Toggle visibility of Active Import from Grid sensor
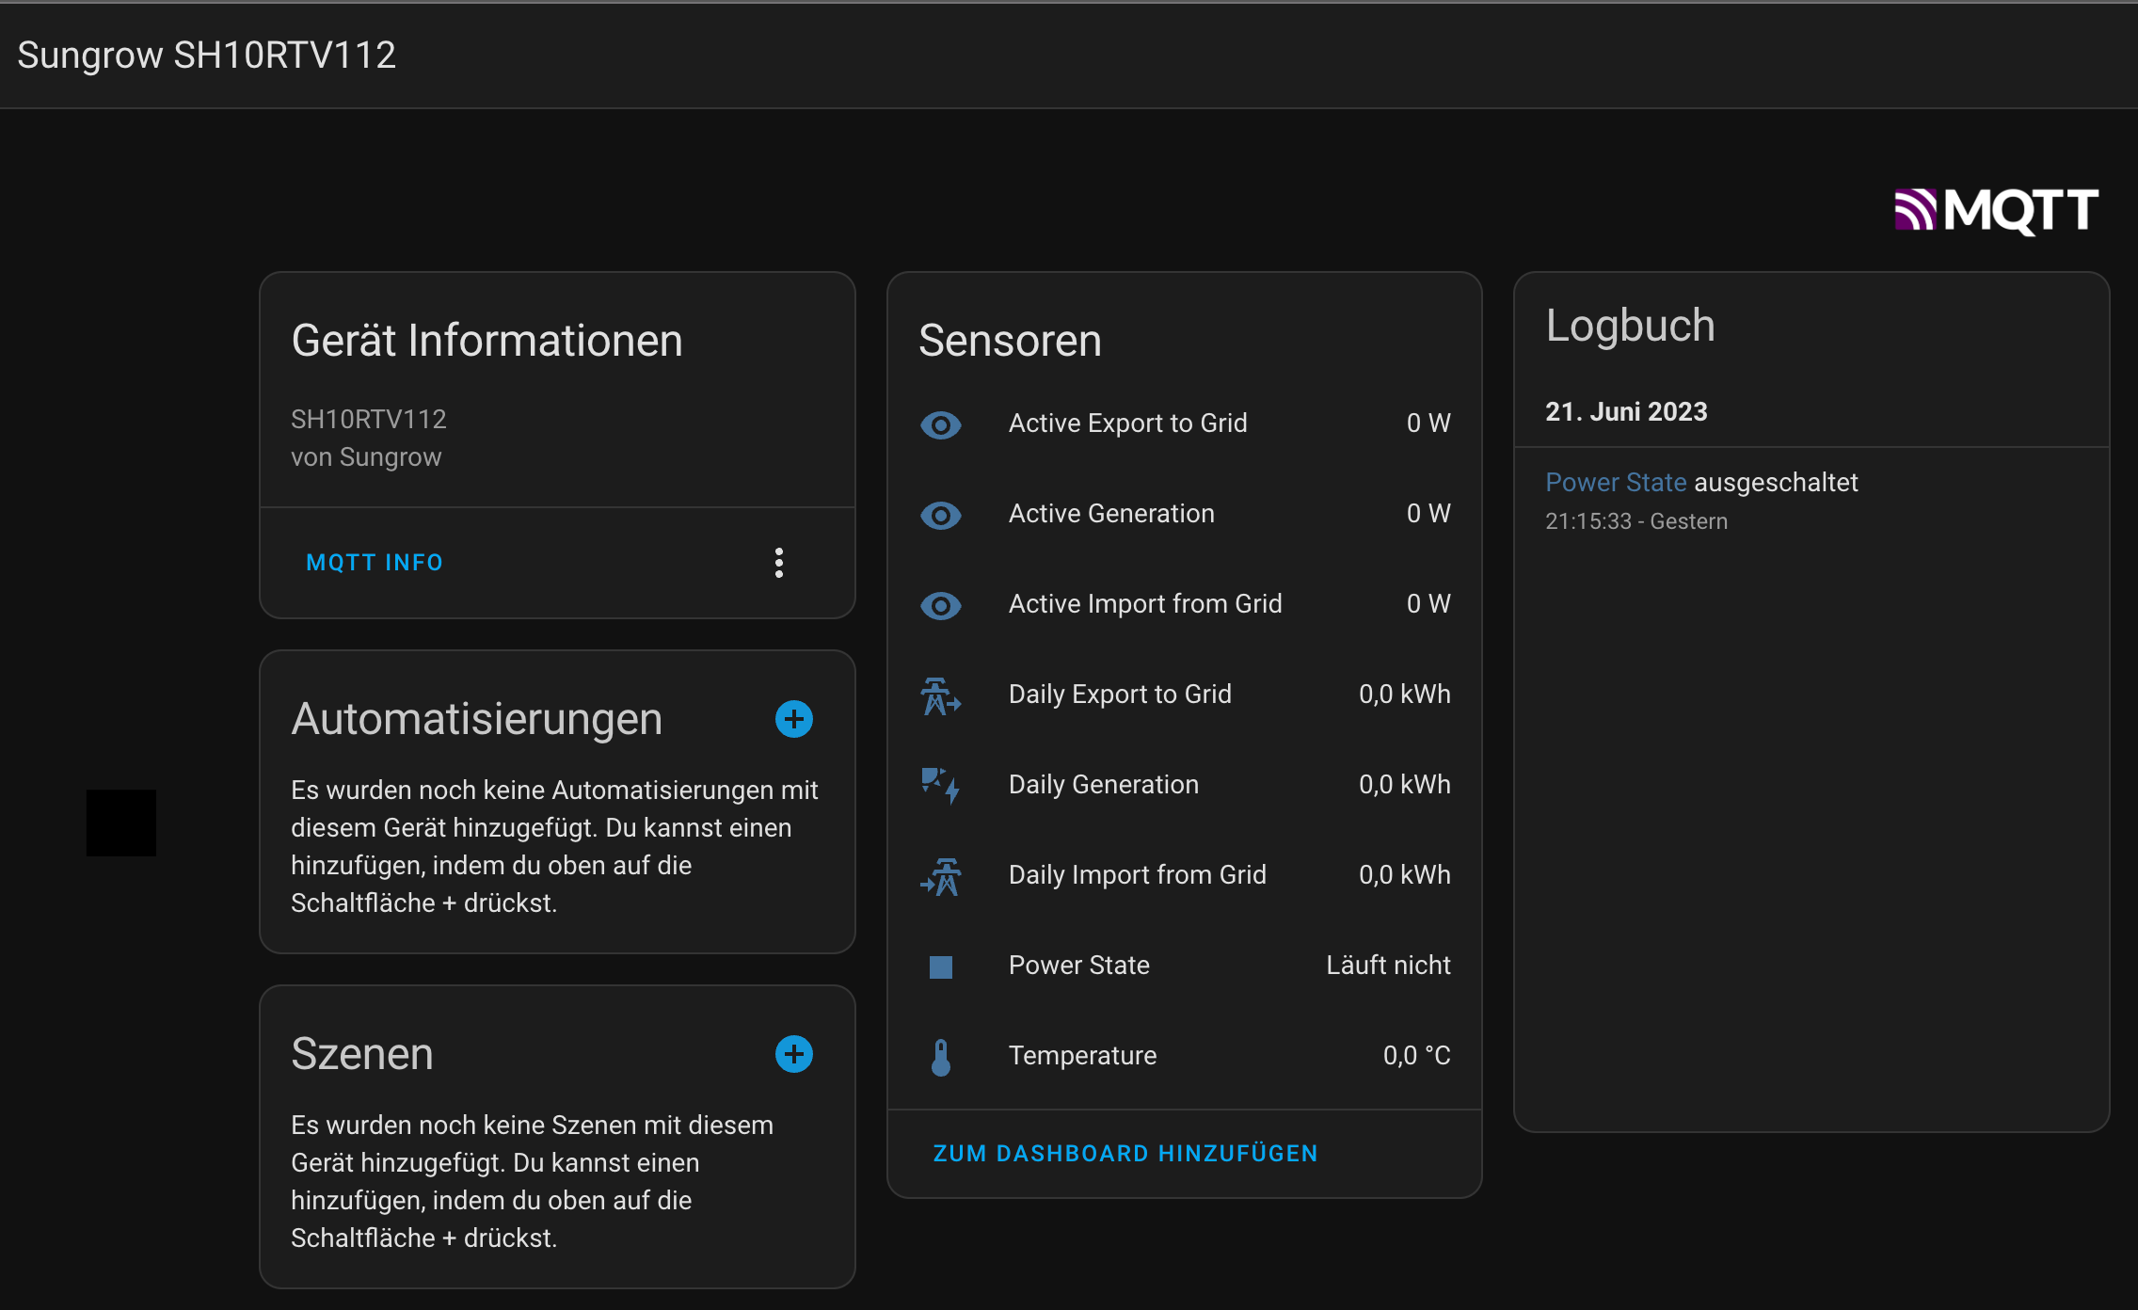The width and height of the screenshot is (2138, 1310). 941,606
